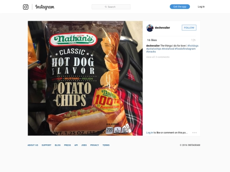Open the Nathan's potato chips photo

click(x=85, y=78)
